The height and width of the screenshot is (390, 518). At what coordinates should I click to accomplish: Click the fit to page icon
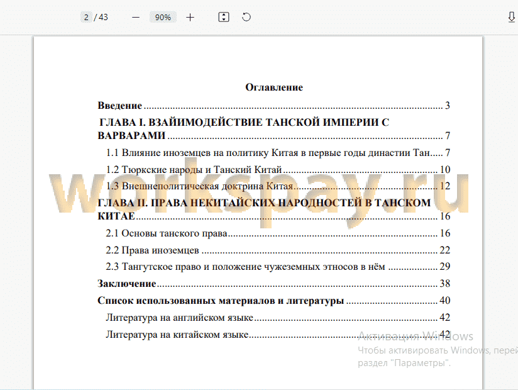pyautogui.click(x=224, y=17)
